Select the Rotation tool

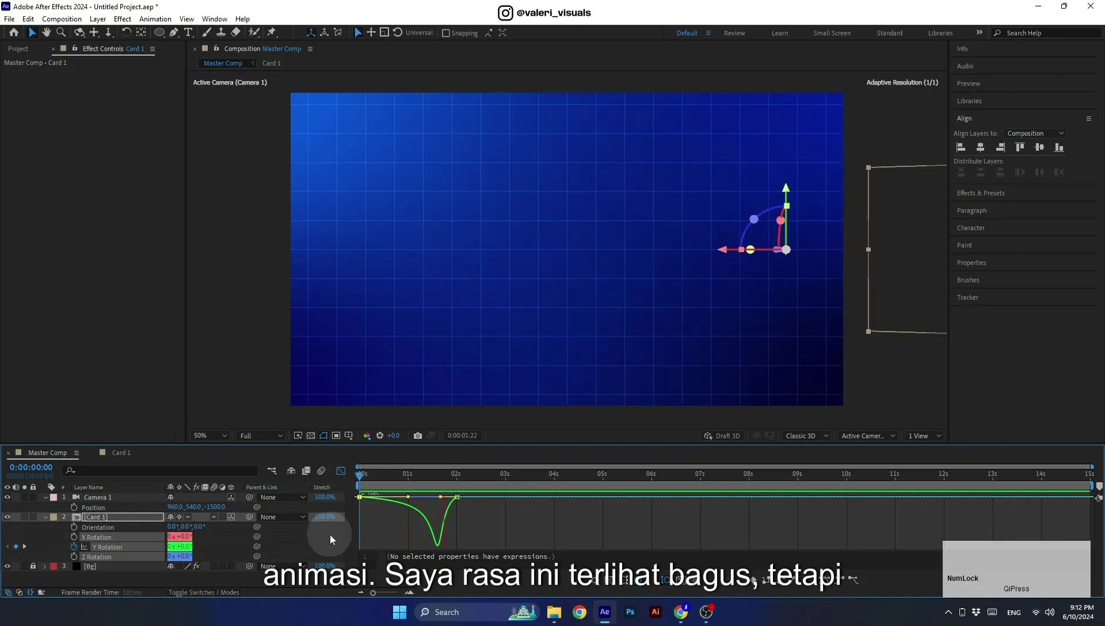126,33
